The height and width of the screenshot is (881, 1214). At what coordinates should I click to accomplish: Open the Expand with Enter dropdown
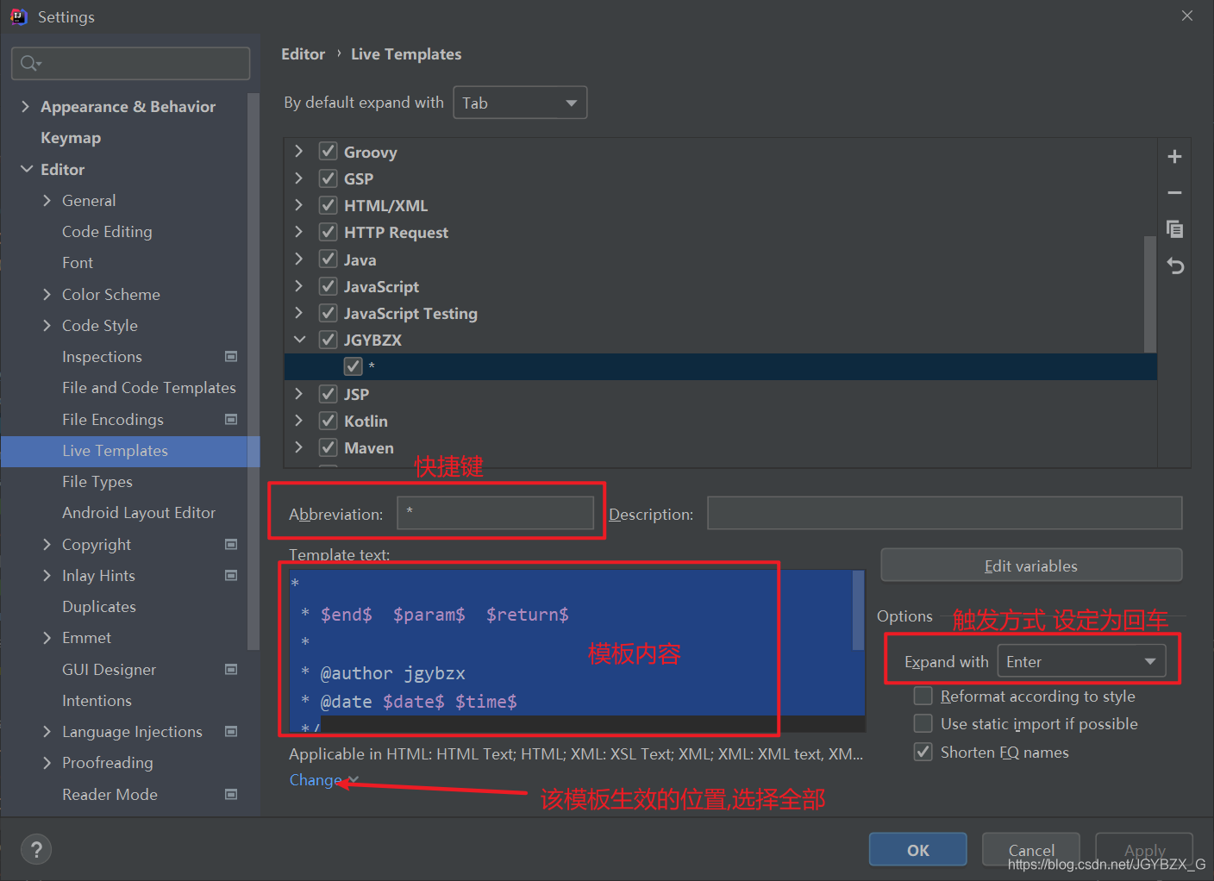coord(1081,661)
